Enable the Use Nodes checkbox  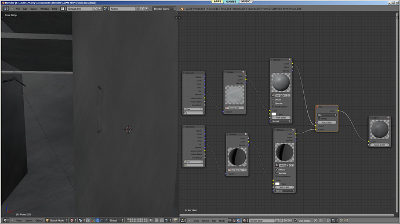296,221
